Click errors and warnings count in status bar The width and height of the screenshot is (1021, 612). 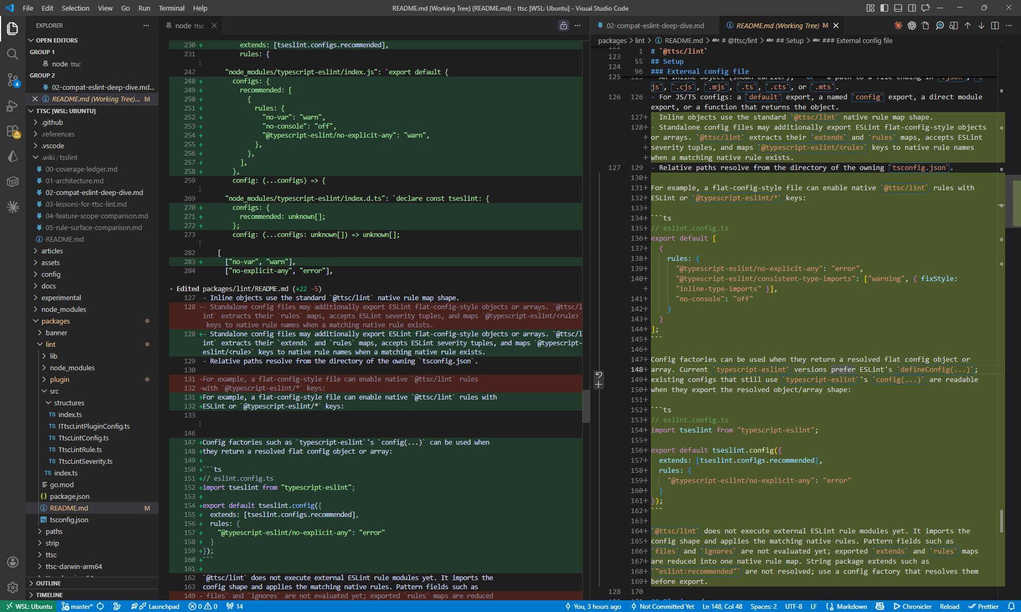(x=203, y=606)
